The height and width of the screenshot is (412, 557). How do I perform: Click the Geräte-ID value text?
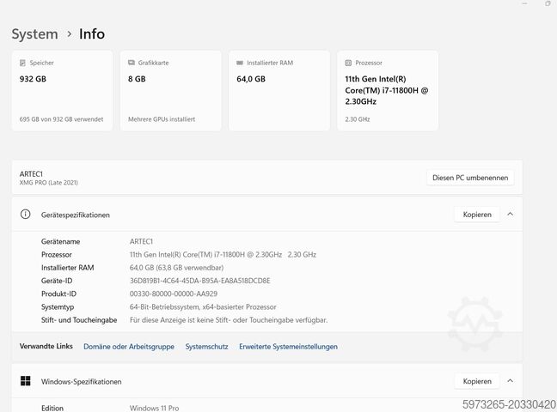pos(199,281)
